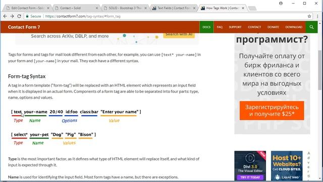The image size is (323, 182).
Task: Open the CONTACT menu item
Action: 254,27
